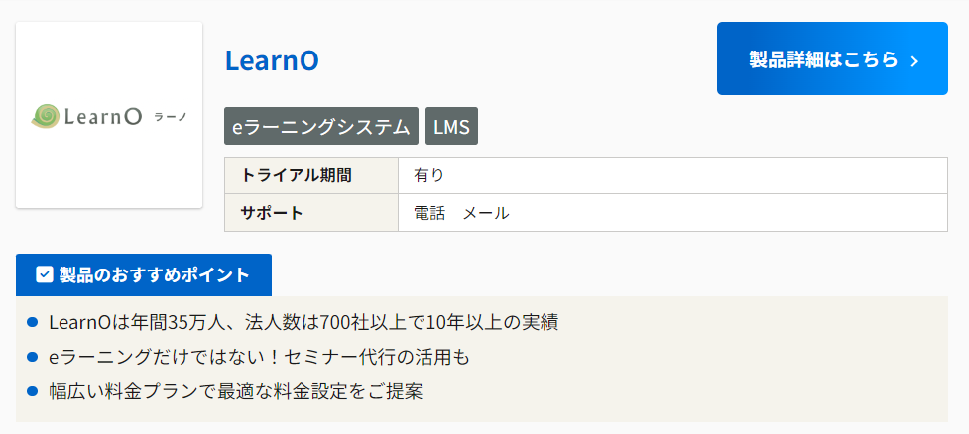Select the LMS category tag

coord(451,126)
